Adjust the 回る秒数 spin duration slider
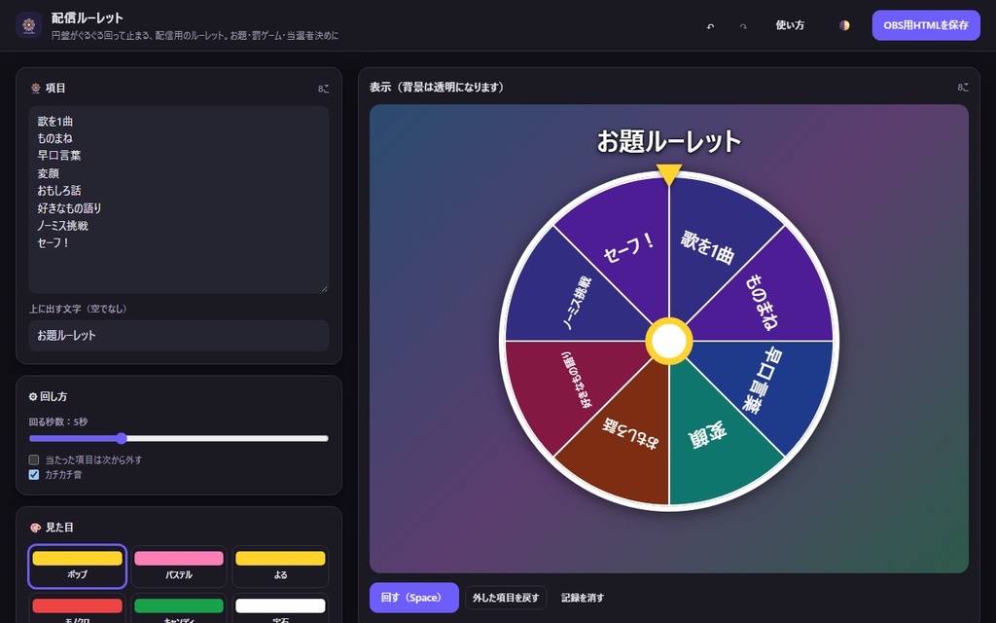Image resolution: width=996 pixels, height=623 pixels. (x=179, y=439)
